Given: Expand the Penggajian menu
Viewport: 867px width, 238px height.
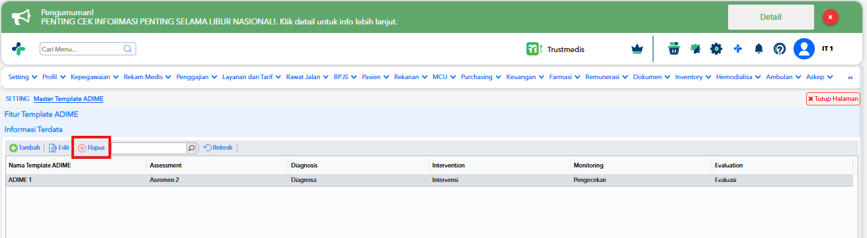Looking at the screenshot, I should [x=196, y=77].
